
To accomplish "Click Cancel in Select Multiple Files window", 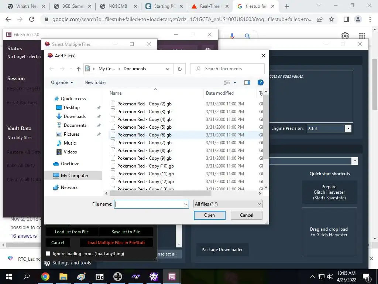I will click(58, 243).
